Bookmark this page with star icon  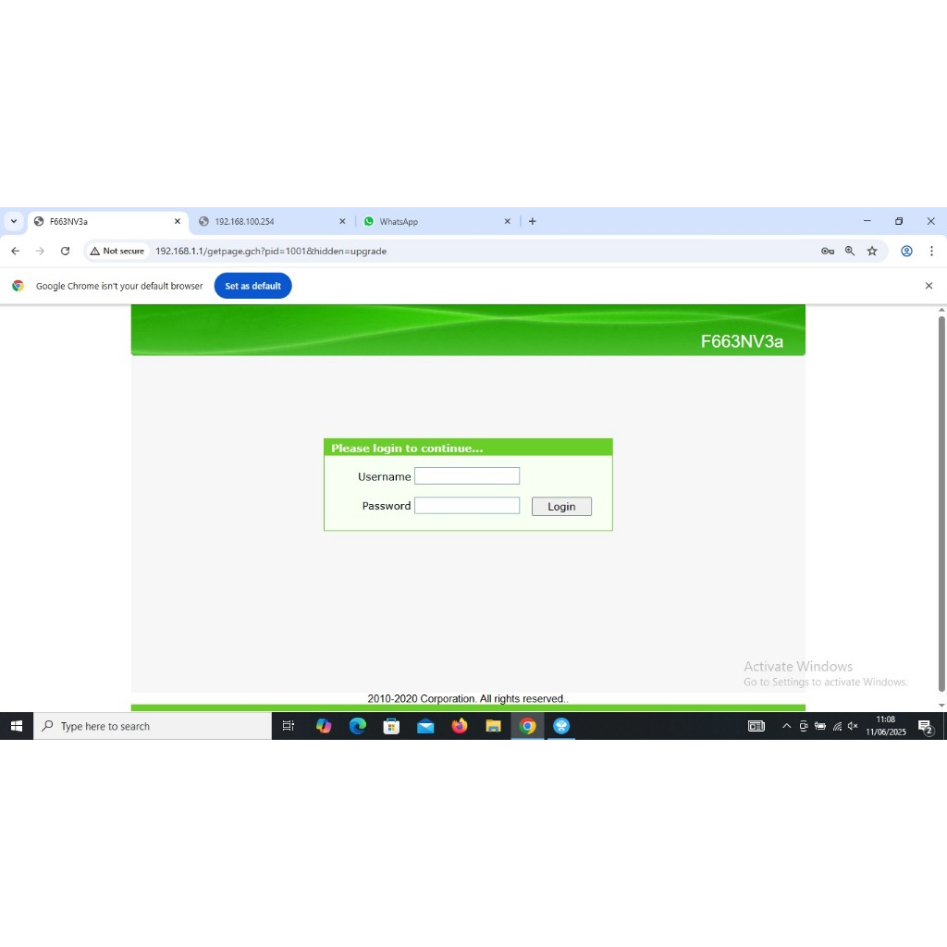(x=872, y=251)
